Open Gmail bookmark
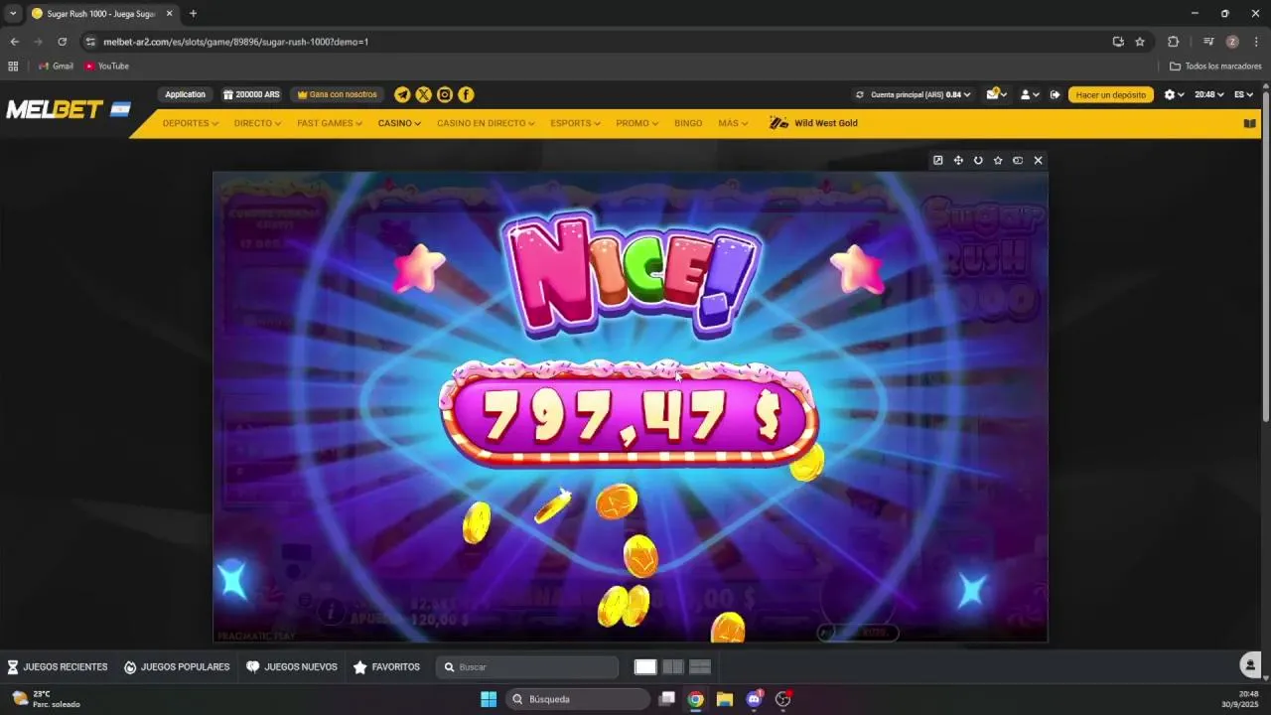 (x=56, y=67)
